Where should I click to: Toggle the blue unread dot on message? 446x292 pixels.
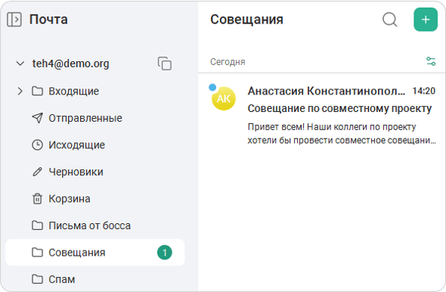point(212,87)
